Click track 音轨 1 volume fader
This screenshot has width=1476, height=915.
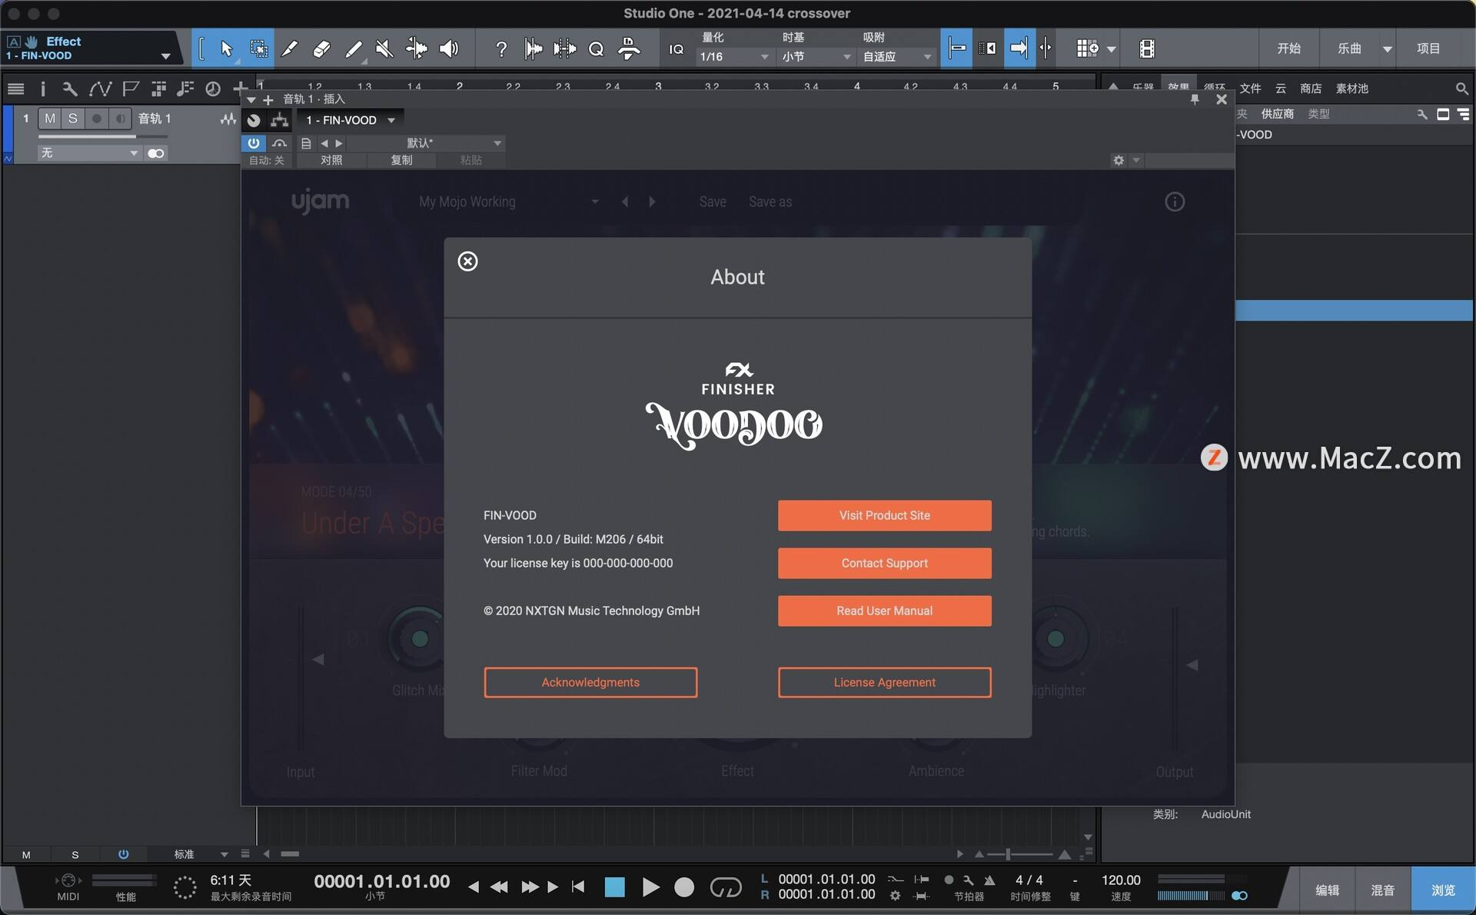(103, 137)
